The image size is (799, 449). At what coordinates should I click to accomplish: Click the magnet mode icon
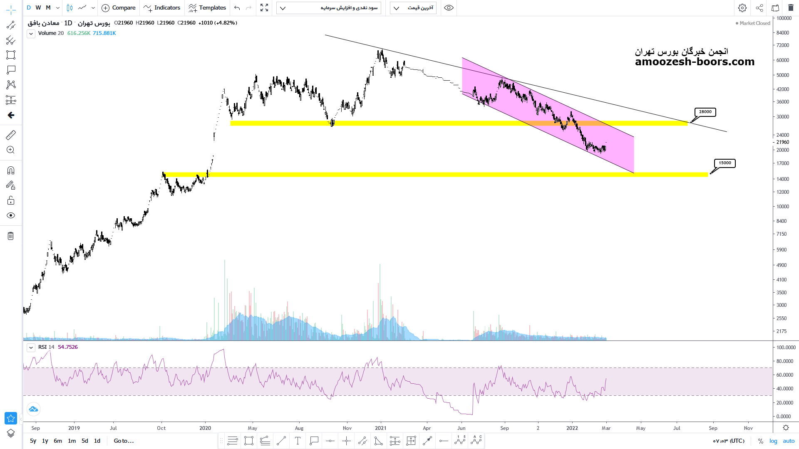coord(11,170)
